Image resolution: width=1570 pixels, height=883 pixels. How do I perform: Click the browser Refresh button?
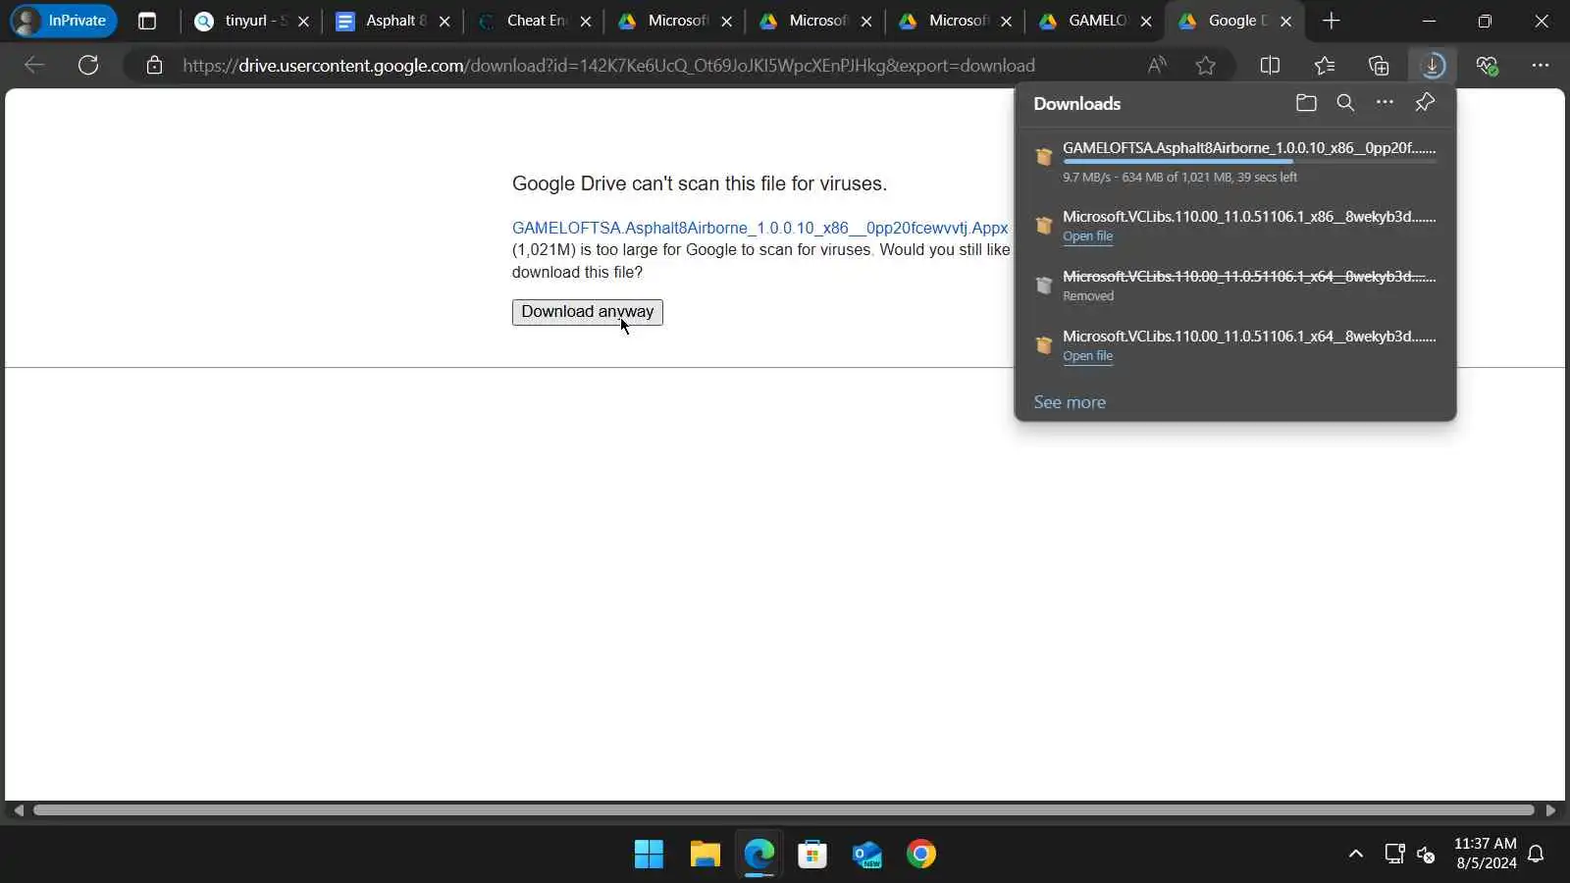88,66
